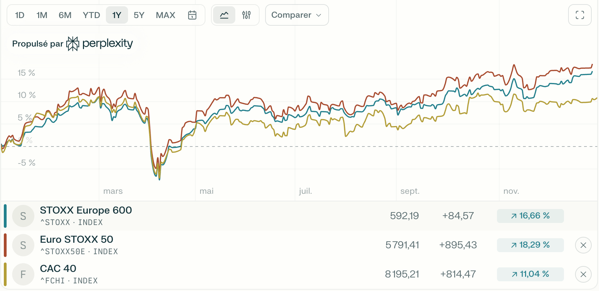
Task: Click the ^FCHI · INDEX ticker label
Action: (69, 281)
